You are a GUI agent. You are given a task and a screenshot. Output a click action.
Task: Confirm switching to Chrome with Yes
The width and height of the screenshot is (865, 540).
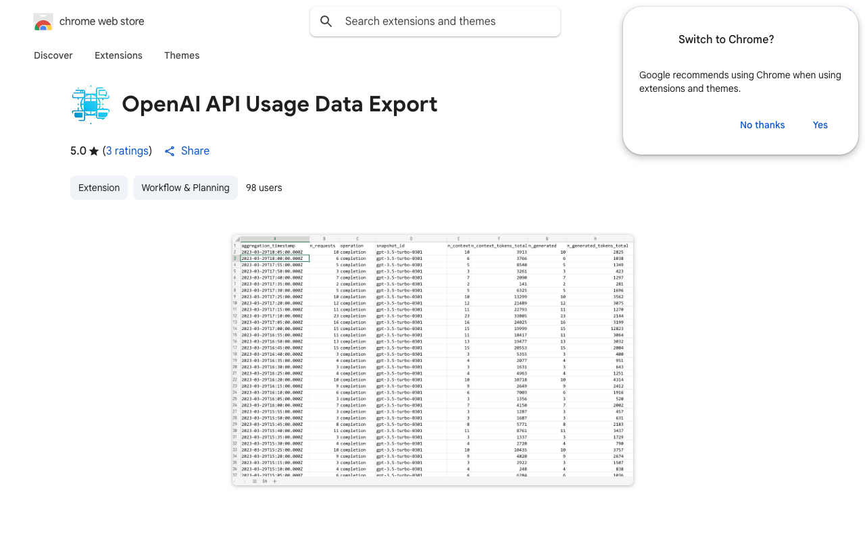point(820,125)
